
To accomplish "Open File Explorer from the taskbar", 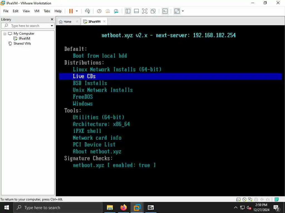I will 110,207.
